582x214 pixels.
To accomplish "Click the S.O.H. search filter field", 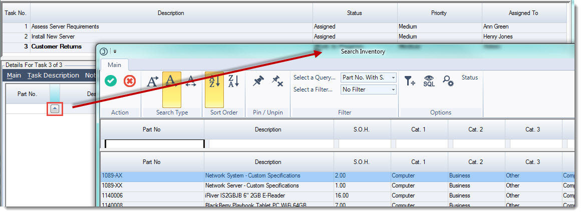I will point(364,143).
